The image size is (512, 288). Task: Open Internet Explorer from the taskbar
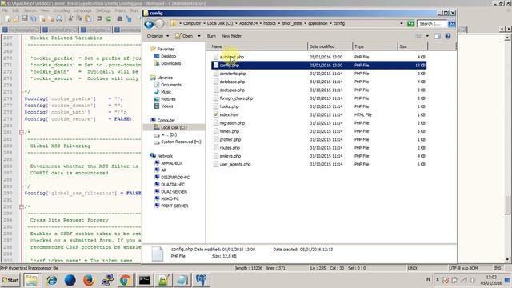click(51, 280)
